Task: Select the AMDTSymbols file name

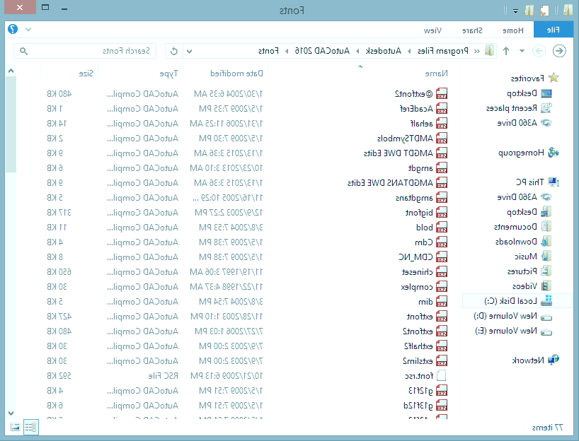Action: tap(405, 139)
